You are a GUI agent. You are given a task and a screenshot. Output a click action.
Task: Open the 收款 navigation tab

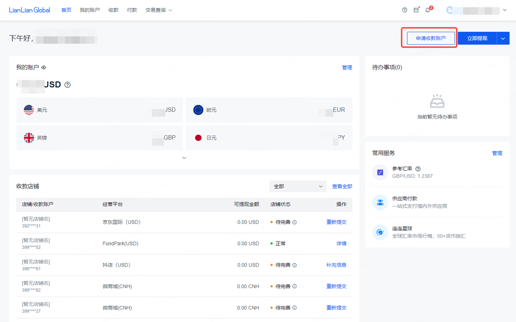tap(113, 10)
